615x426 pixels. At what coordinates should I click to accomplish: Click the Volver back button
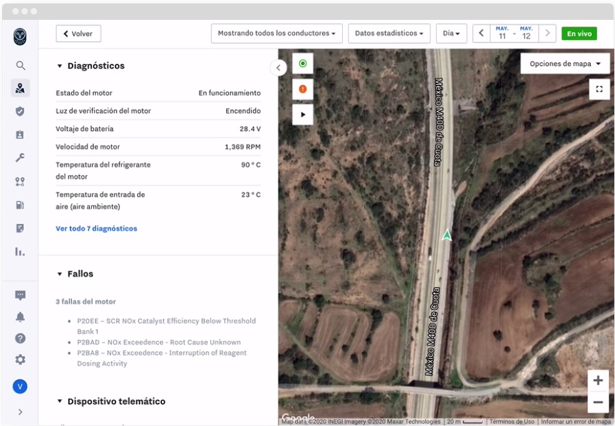(x=78, y=34)
